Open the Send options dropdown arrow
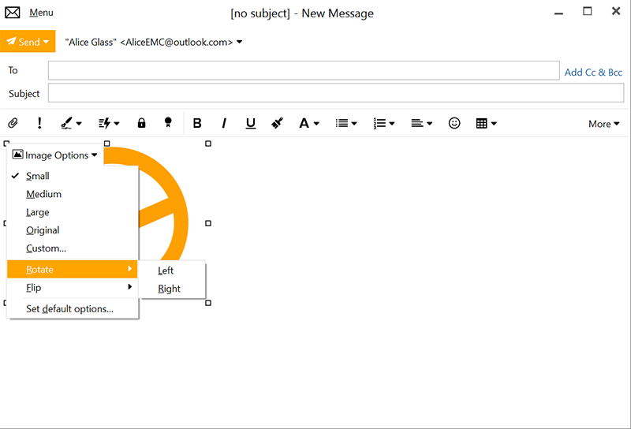Viewport: 631px width, 429px height. click(x=47, y=42)
